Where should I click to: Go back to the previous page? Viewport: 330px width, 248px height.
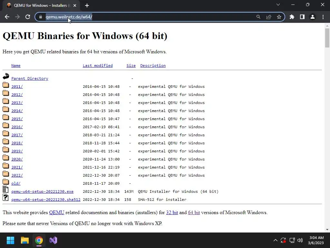click(7, 17)
